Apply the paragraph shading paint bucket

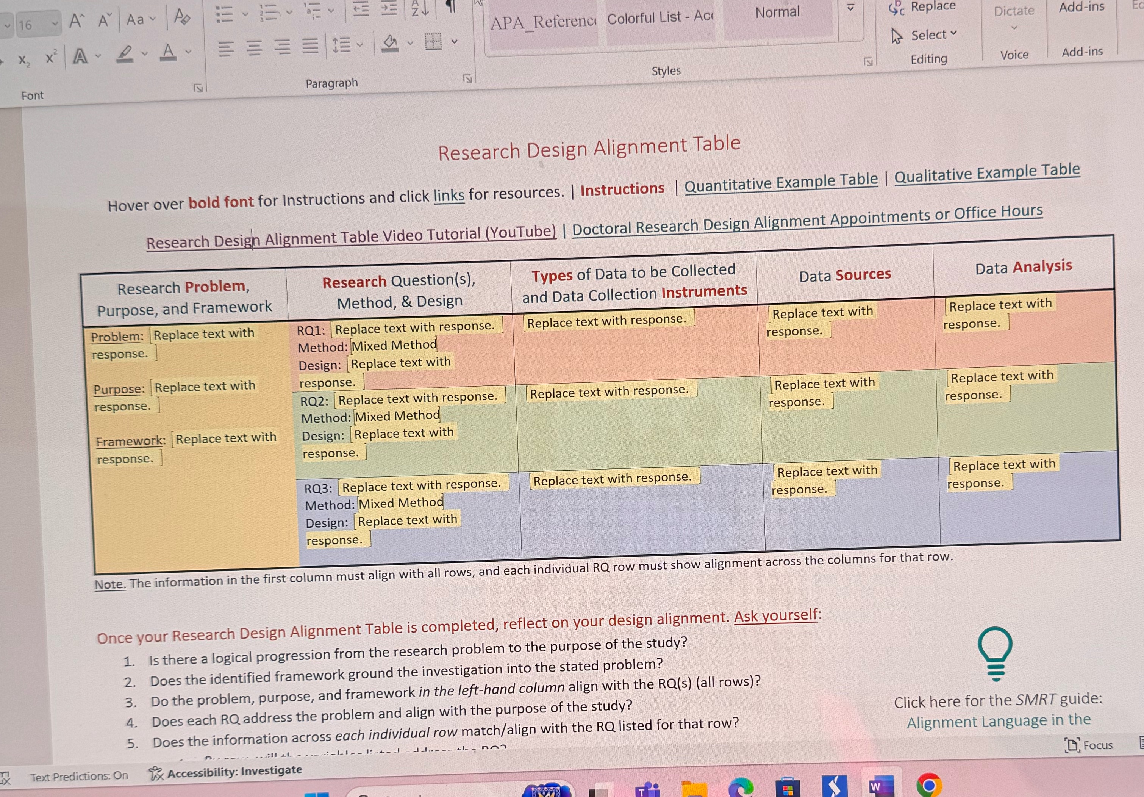(390, 44)
